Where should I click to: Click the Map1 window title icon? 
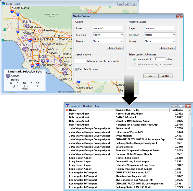4,4
